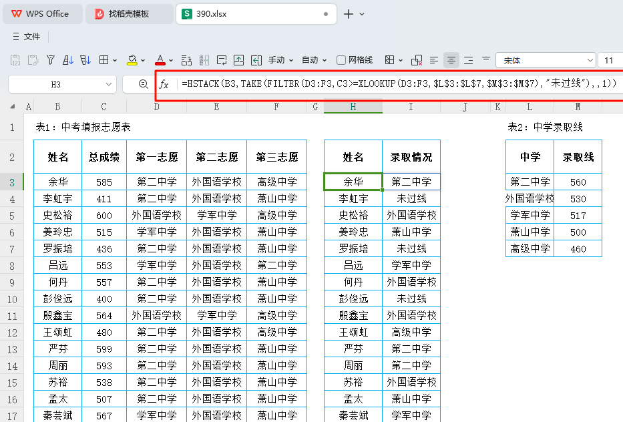This screenshot has height=422, width=623.
Task: Select the 390.xlsx document tab
Action: (256, 14)
